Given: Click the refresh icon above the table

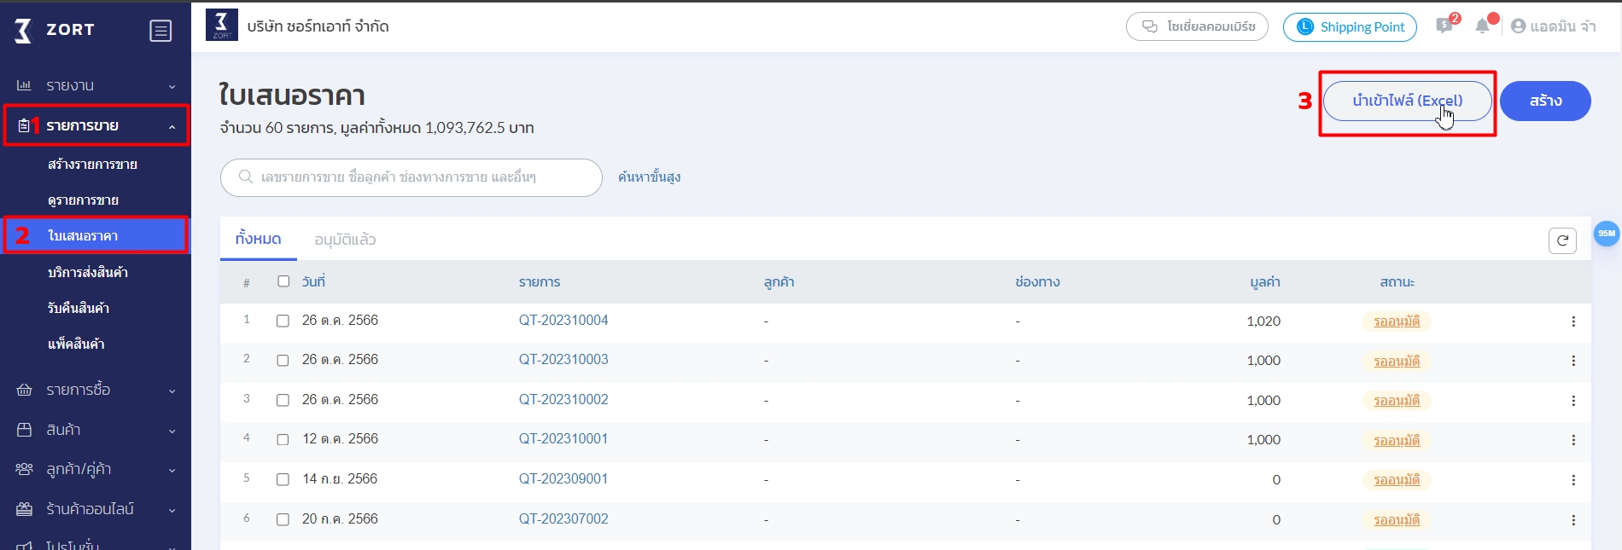Looking at the screenshot, I should click(1562, 240).
